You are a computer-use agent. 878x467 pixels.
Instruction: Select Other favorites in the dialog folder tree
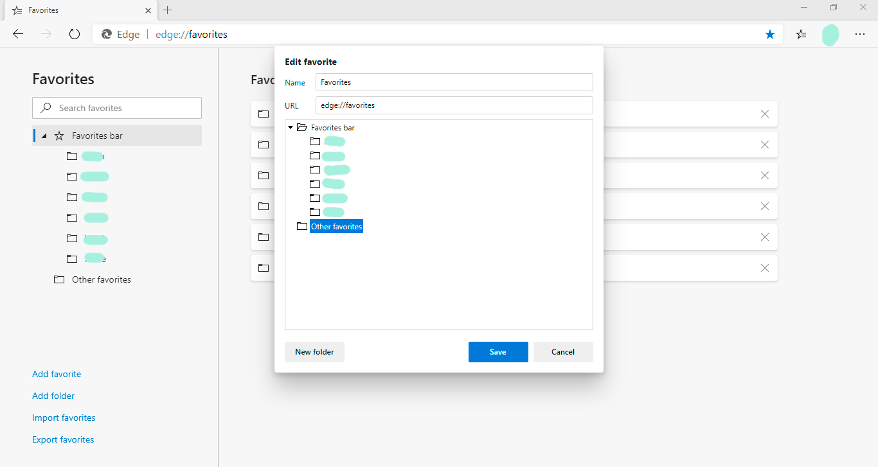(336, 226)
